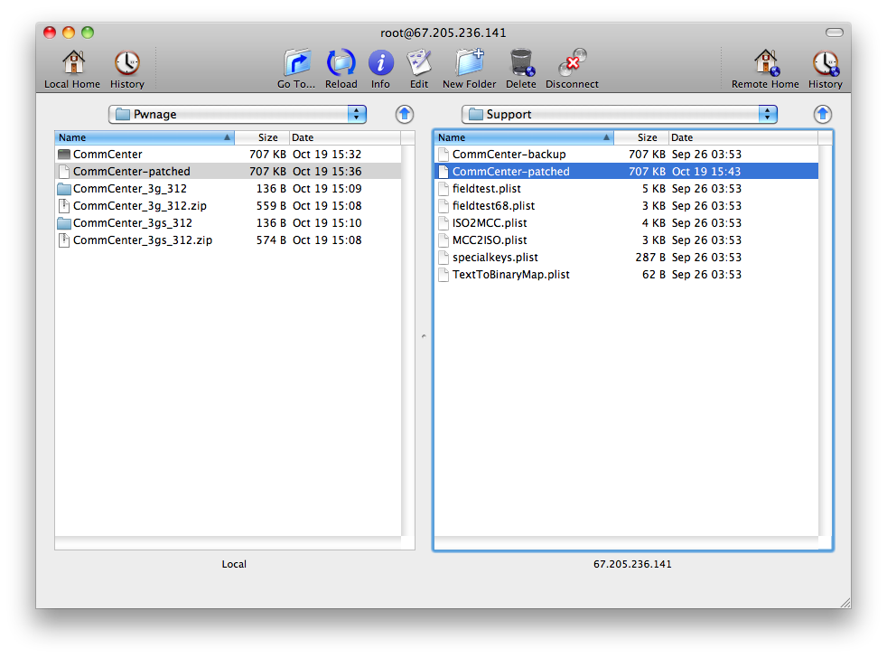This screenshot has height=658, width=887.
Task: Click the toolbar toggle pill in the title bar
Action: click(x=834, y=33)
